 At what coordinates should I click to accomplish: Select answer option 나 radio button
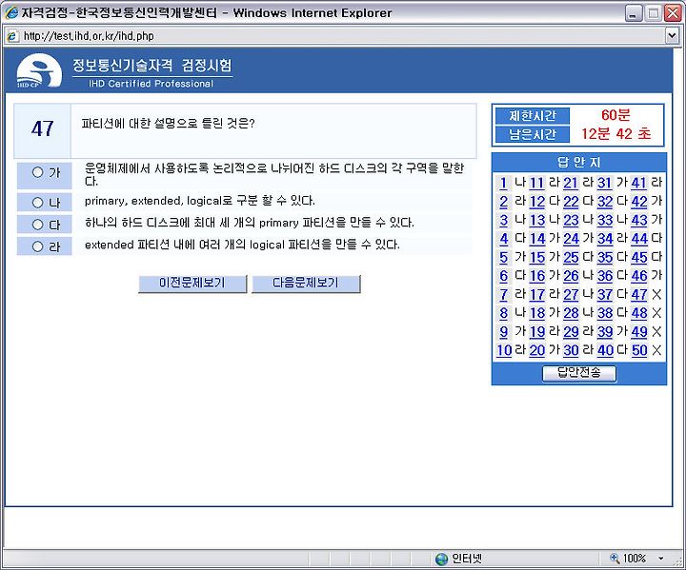37,203
